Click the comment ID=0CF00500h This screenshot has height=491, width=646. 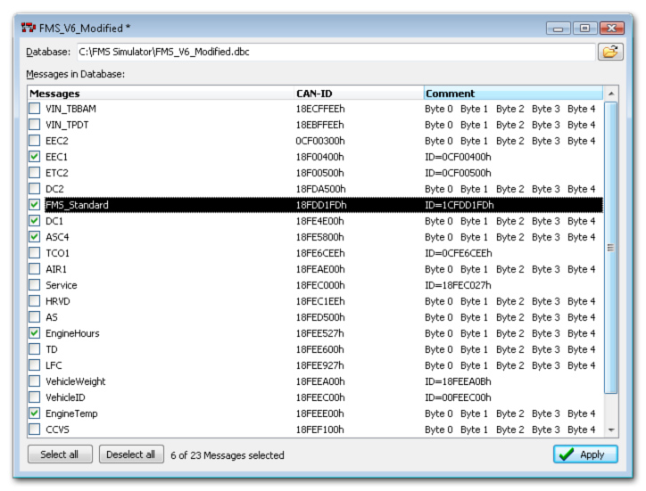(458, 173)
